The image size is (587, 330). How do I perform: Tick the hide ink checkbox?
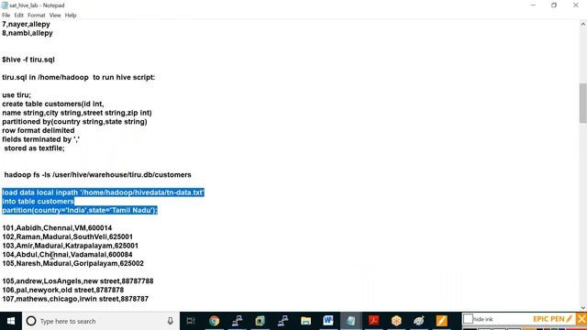(x=468, y=319)
